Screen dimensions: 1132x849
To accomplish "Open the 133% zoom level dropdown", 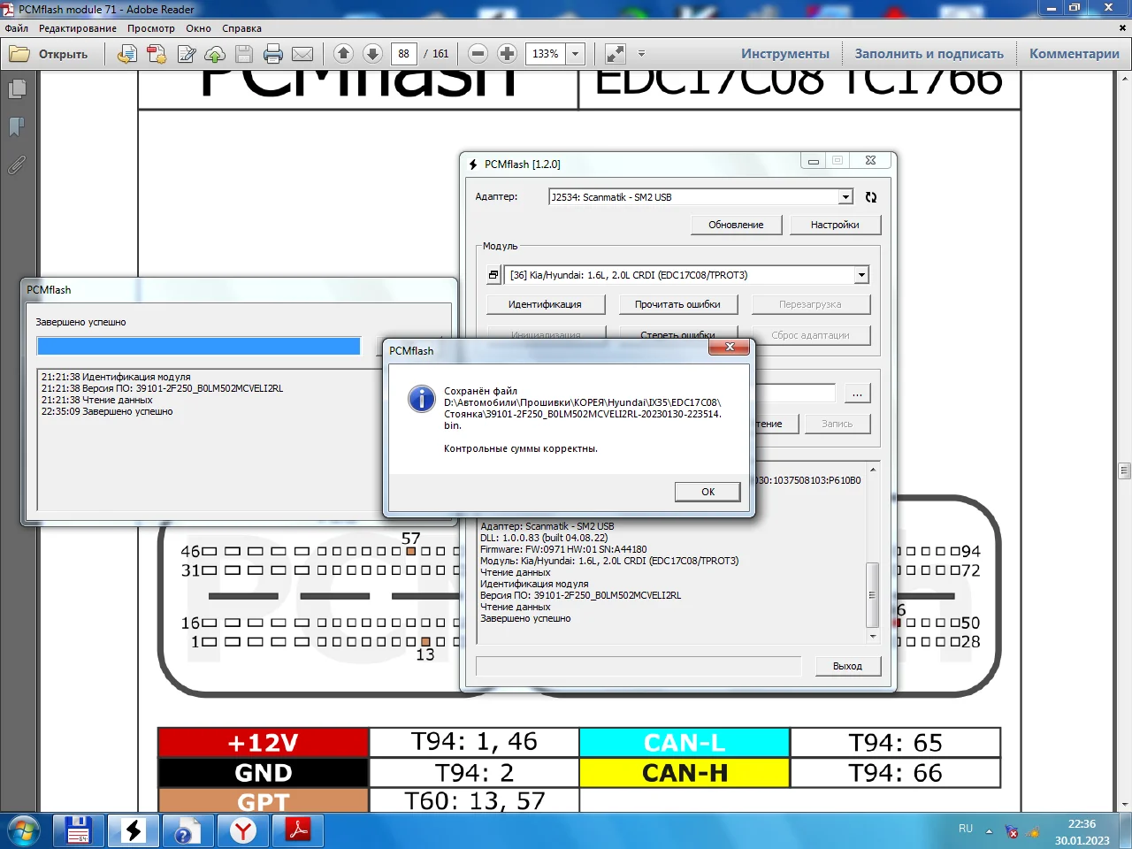I will tap(575, 54).
